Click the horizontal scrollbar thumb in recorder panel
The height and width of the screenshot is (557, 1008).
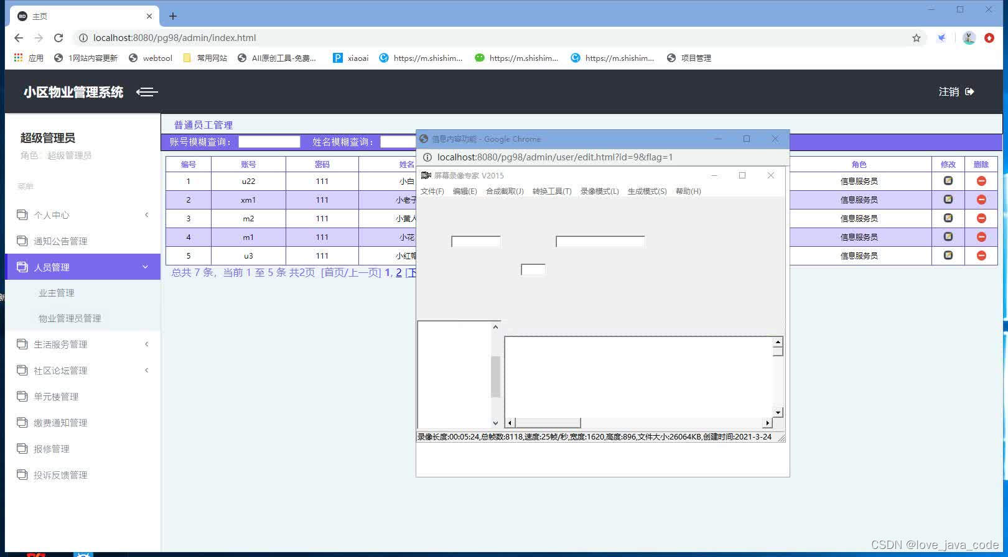pos(548,423)
